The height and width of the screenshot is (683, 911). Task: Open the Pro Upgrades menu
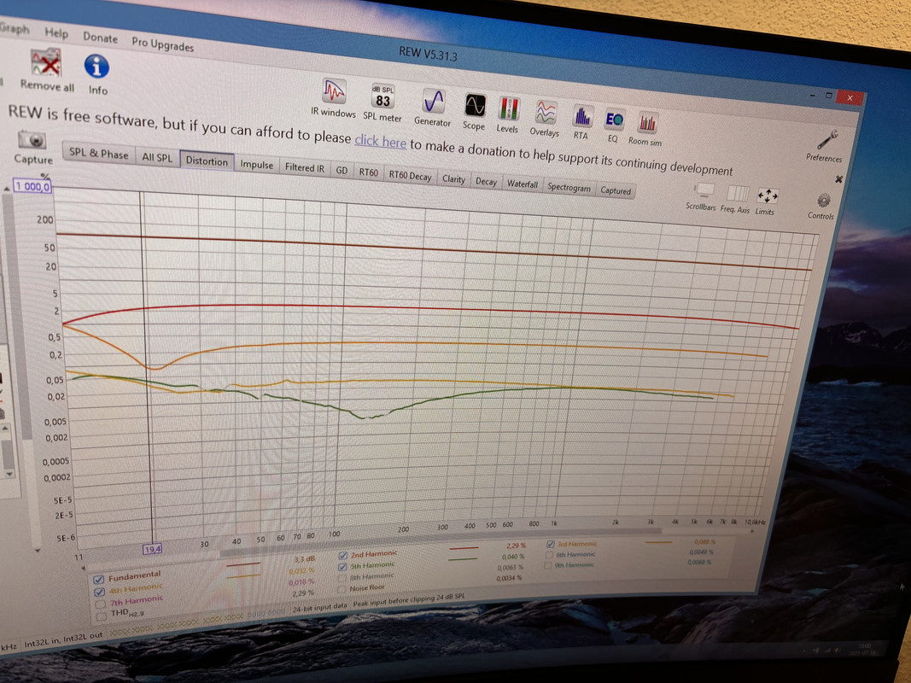[x=163, y=44]
